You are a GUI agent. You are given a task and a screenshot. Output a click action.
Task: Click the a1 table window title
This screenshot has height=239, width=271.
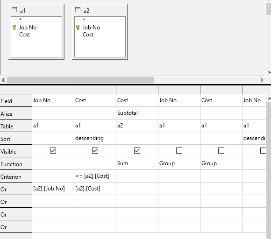click(23, 11)
